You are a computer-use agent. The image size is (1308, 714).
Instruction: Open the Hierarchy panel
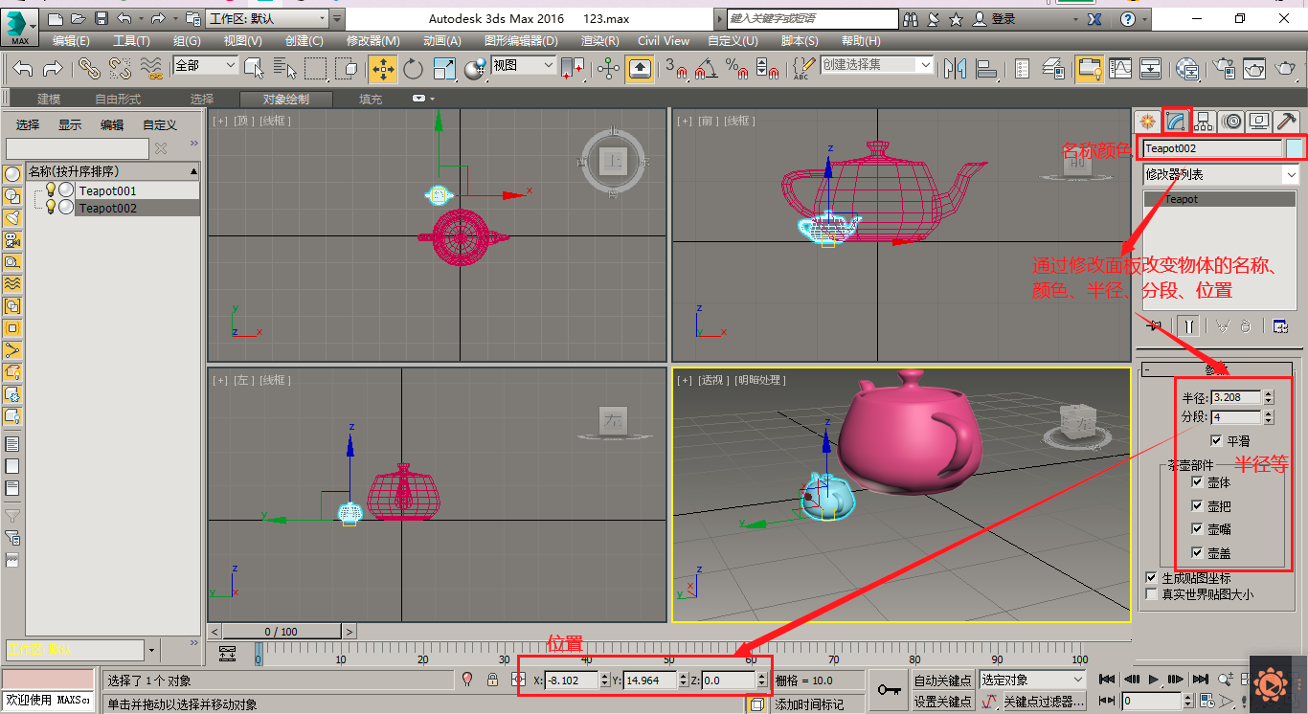tap(1203, 121)
